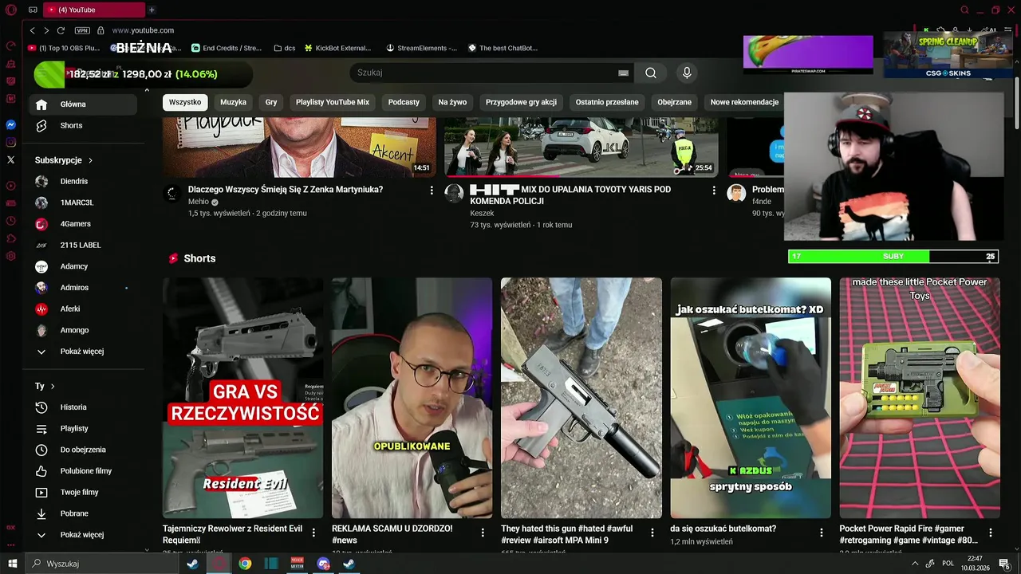Open 2115 LABEL channel
The width and height of the screenshot is (1021, 574).
pos(84,246)
